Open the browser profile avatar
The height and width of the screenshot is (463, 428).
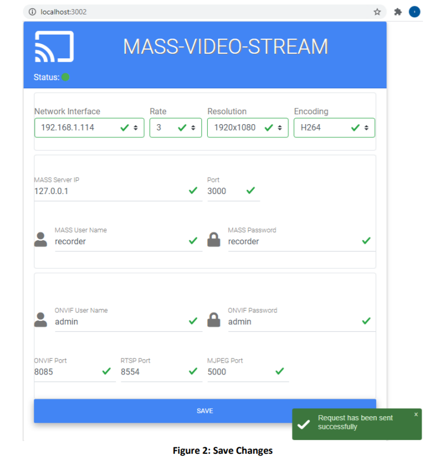click(x=414, y=12)
